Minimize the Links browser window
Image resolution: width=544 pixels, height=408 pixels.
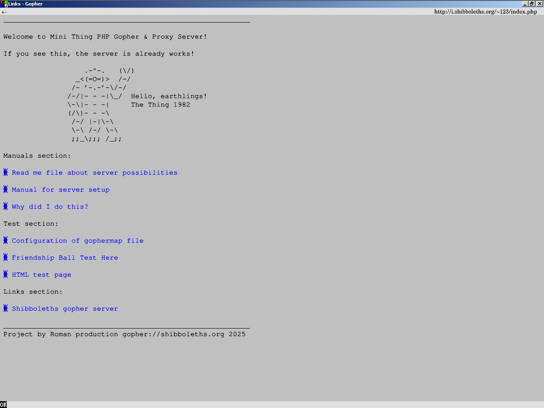pos(525,4)
